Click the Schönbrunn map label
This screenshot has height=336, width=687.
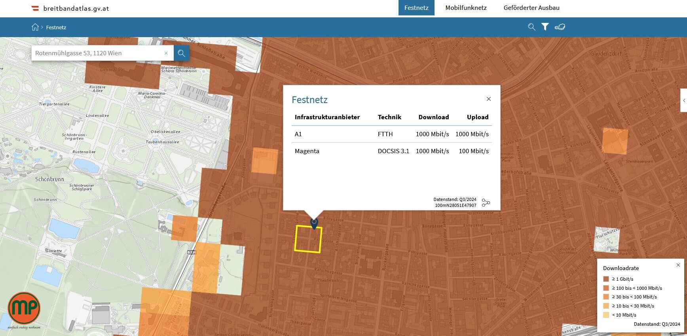(x=49, y=179)
